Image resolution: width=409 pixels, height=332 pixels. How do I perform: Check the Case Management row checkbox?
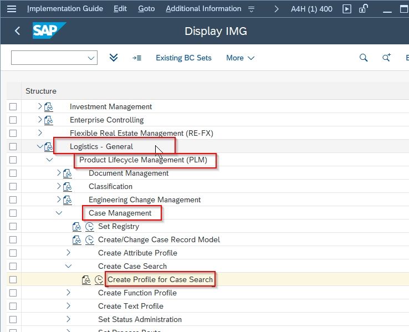click(13, 213)
